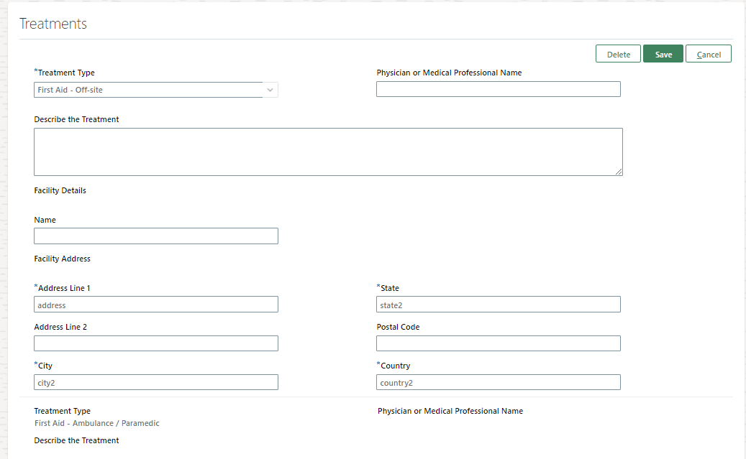This screenshot has width=746, height=459.
Task: Select the facility Name input field
Action: pos(156,236)
